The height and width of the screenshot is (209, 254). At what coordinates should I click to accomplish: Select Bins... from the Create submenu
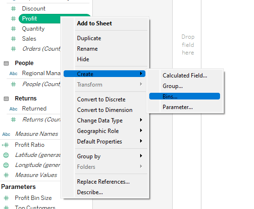pos(185,97)
